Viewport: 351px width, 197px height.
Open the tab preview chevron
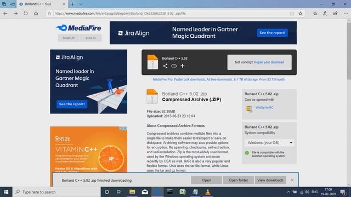click(x=81, y=4)
